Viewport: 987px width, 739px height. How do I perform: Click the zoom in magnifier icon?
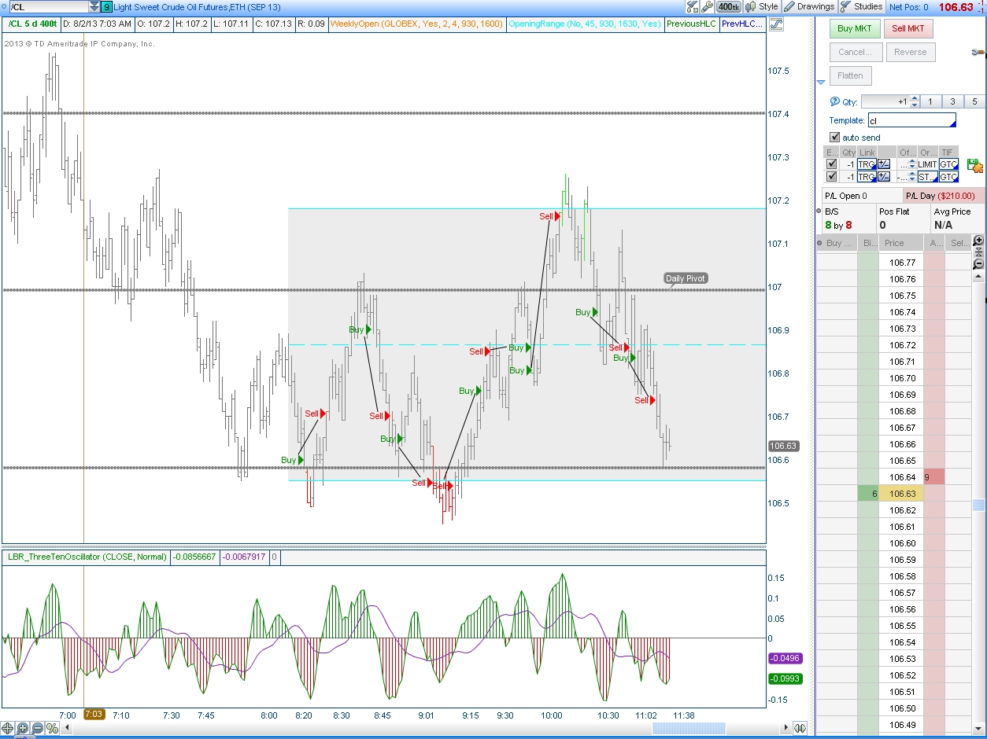[x=23, y=728]
